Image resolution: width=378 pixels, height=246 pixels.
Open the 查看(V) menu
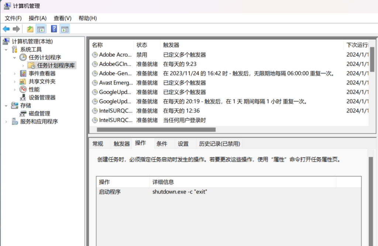[x=62, y=18]
